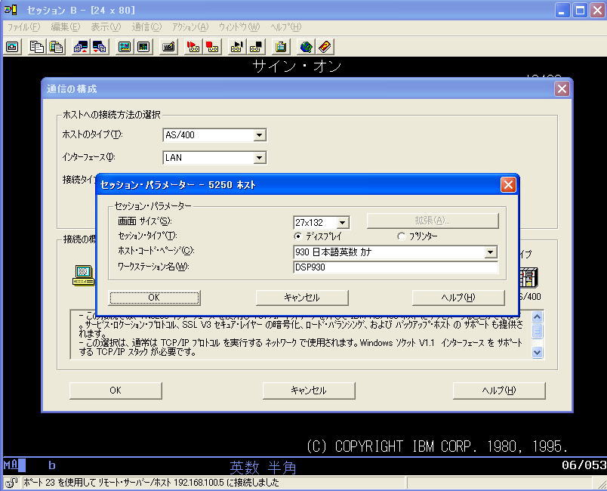Image resolution: width=607 pixels, height=491 pixels.
Task: Click the セッション・タイプ(T): label
Action: point(147,236)
